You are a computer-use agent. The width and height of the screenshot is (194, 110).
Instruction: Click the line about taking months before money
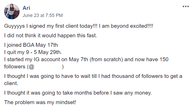[x=78, y=93]
